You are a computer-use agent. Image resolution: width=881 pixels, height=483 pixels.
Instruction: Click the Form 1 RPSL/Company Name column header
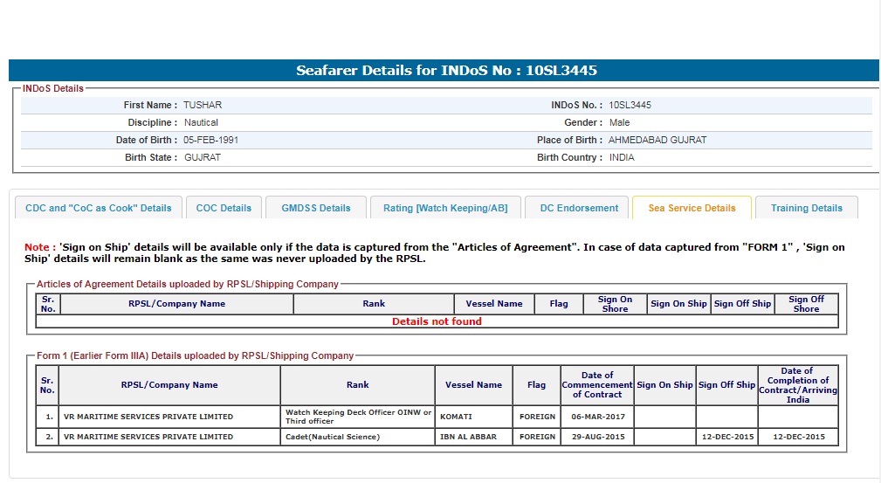tap(169, 384)
